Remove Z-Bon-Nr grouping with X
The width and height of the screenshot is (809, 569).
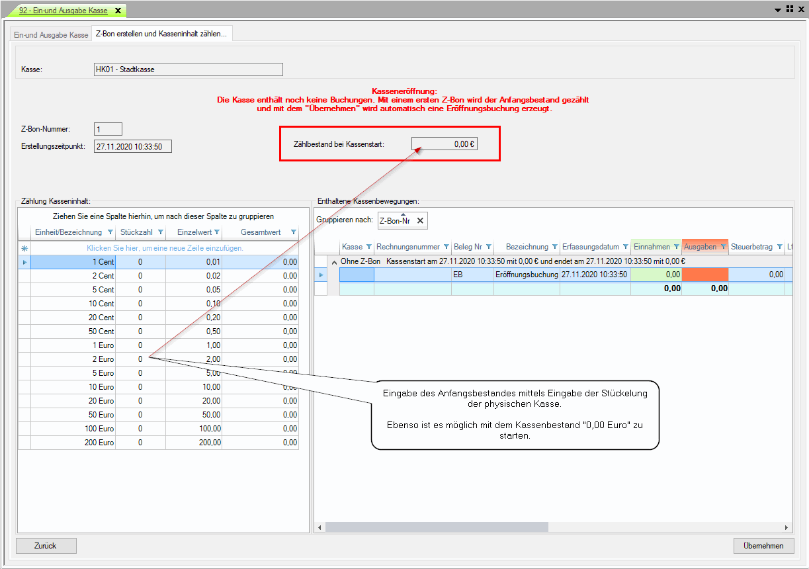pyautogui.click(x=420, y=221)
